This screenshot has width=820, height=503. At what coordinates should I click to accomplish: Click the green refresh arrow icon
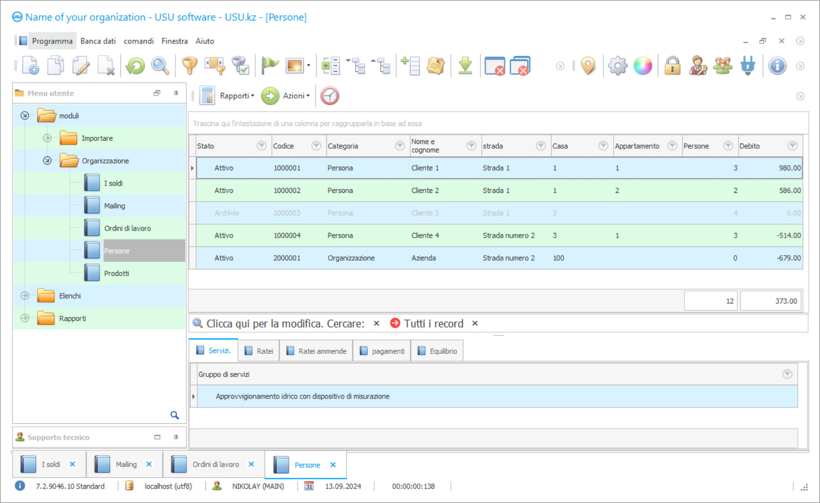[x=135, y=66]
